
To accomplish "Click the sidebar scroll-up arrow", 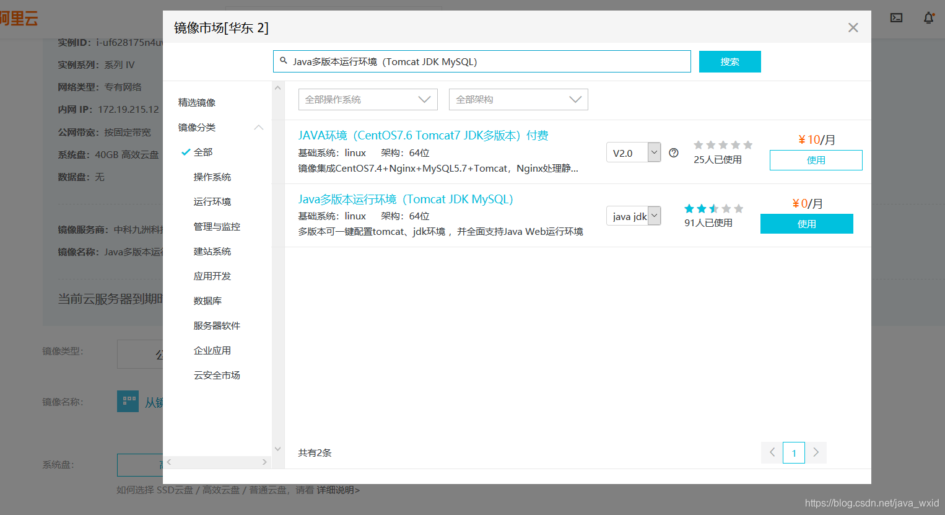I will [278, 88].
